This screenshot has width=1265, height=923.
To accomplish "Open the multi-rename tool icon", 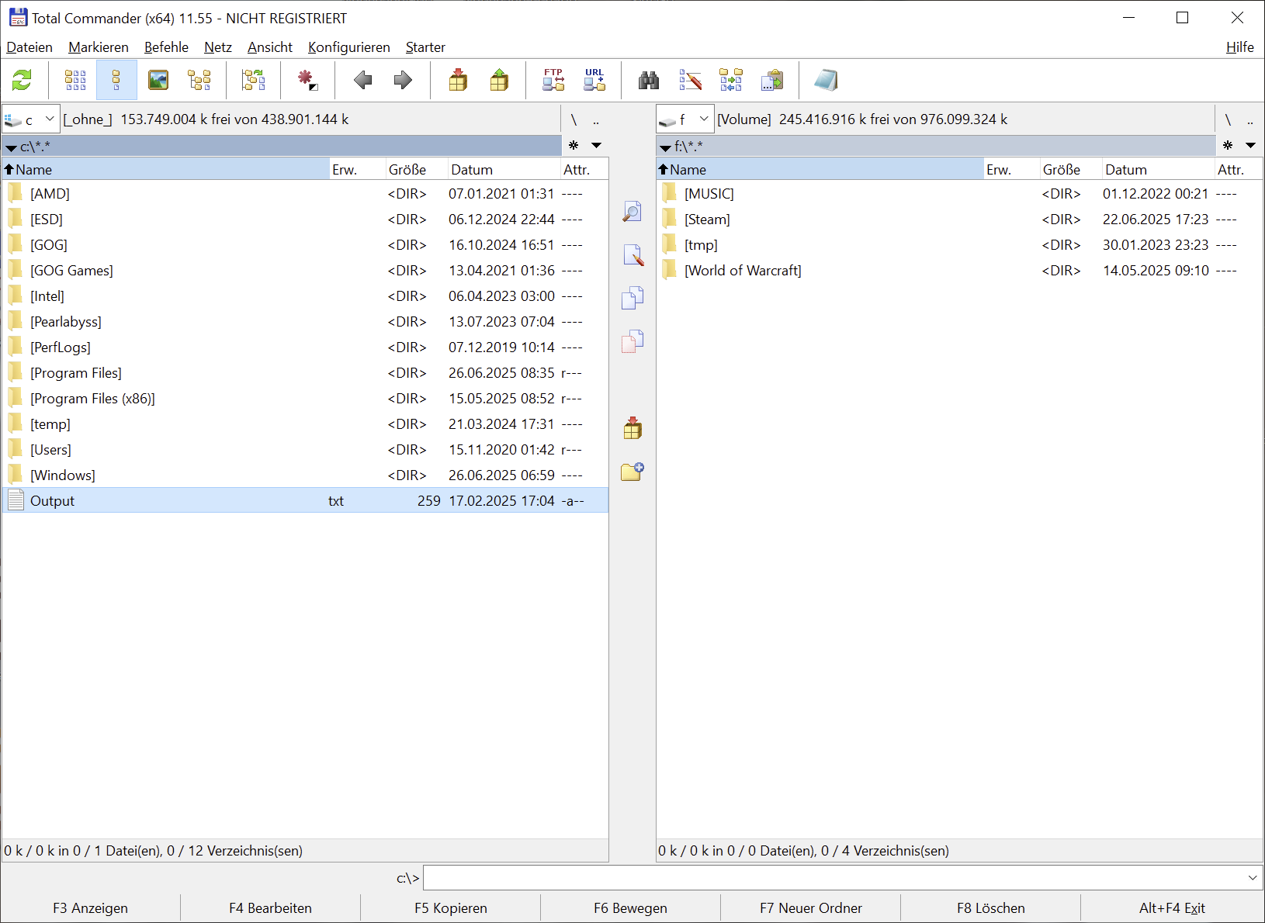I will (x=690, y=80).
